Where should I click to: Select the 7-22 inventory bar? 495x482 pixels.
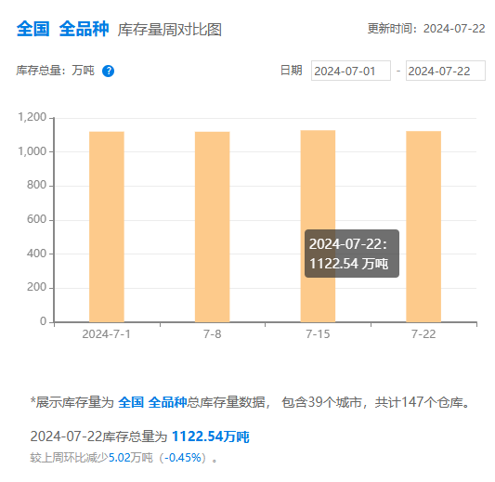point(423,227)
